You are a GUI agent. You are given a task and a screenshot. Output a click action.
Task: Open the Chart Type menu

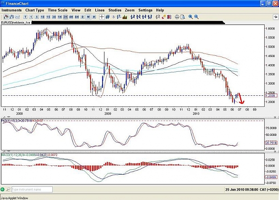[x=35, y=10]
